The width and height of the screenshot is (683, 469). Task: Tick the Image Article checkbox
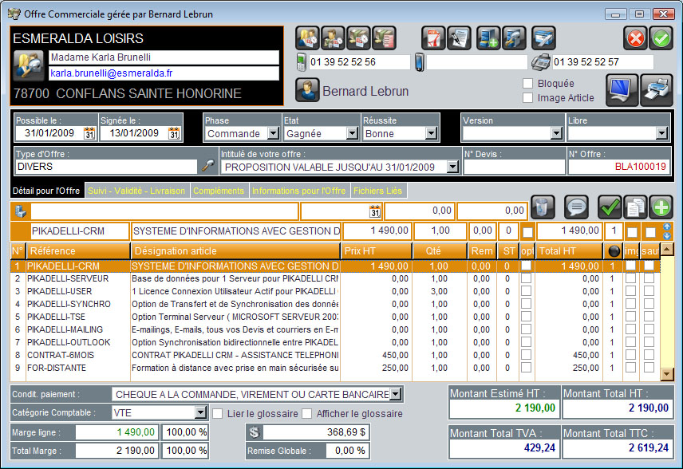pyautogui.click(x=527, y=98)
